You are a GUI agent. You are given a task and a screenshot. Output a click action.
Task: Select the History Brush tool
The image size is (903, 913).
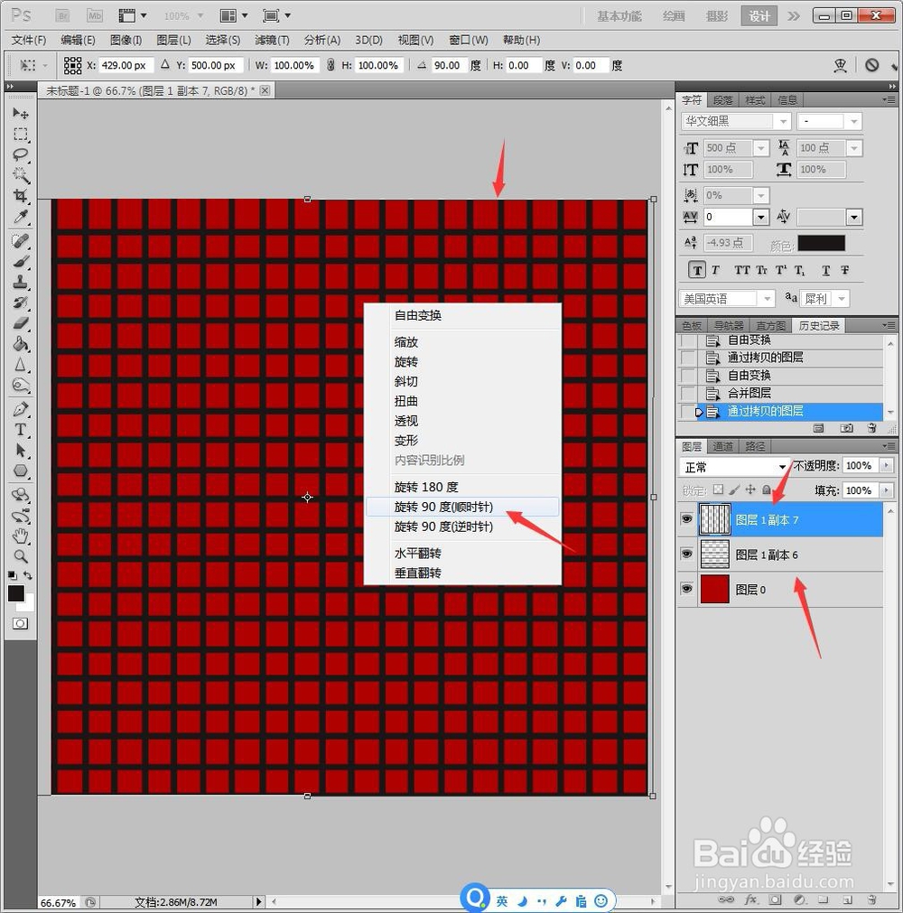[x=21, y=303]
